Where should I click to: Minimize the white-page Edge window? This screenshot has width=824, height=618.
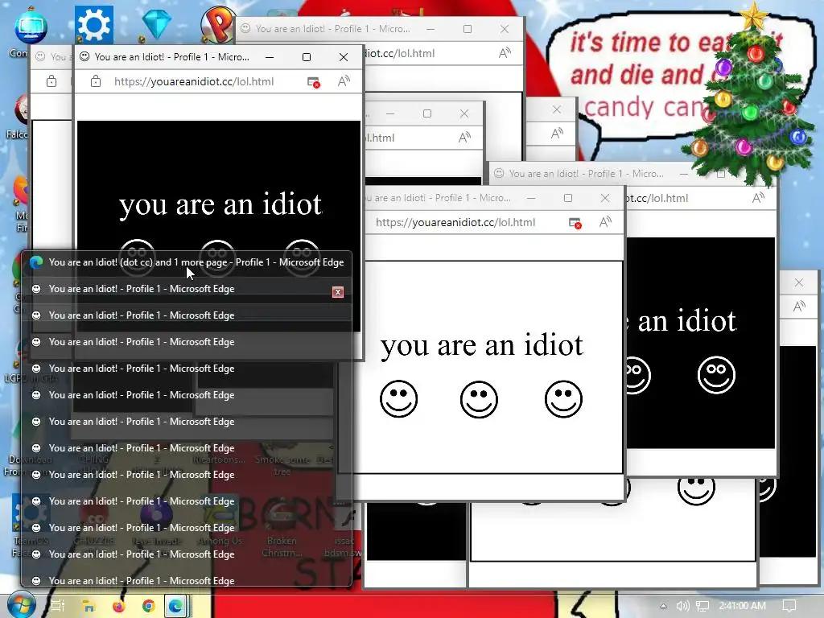(x=531, y=198)
